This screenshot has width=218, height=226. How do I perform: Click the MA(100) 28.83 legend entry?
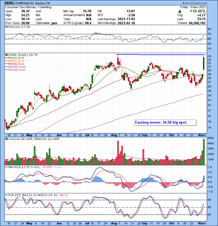tap(15, 70)
